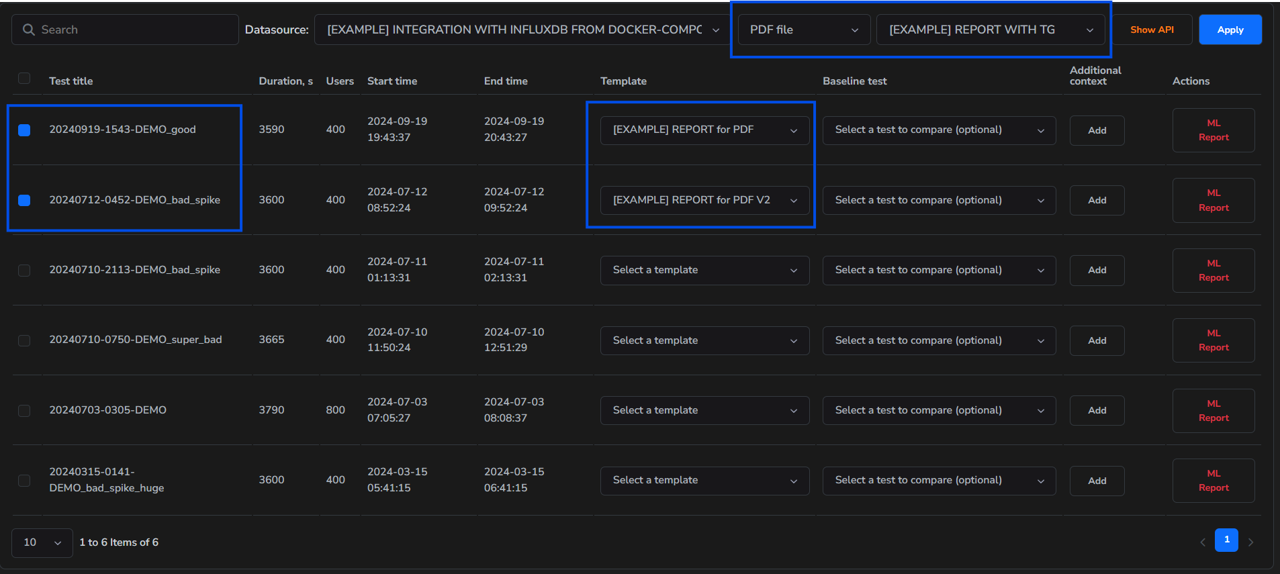Change the REPORT for PDF V2 template

[704, 200]
